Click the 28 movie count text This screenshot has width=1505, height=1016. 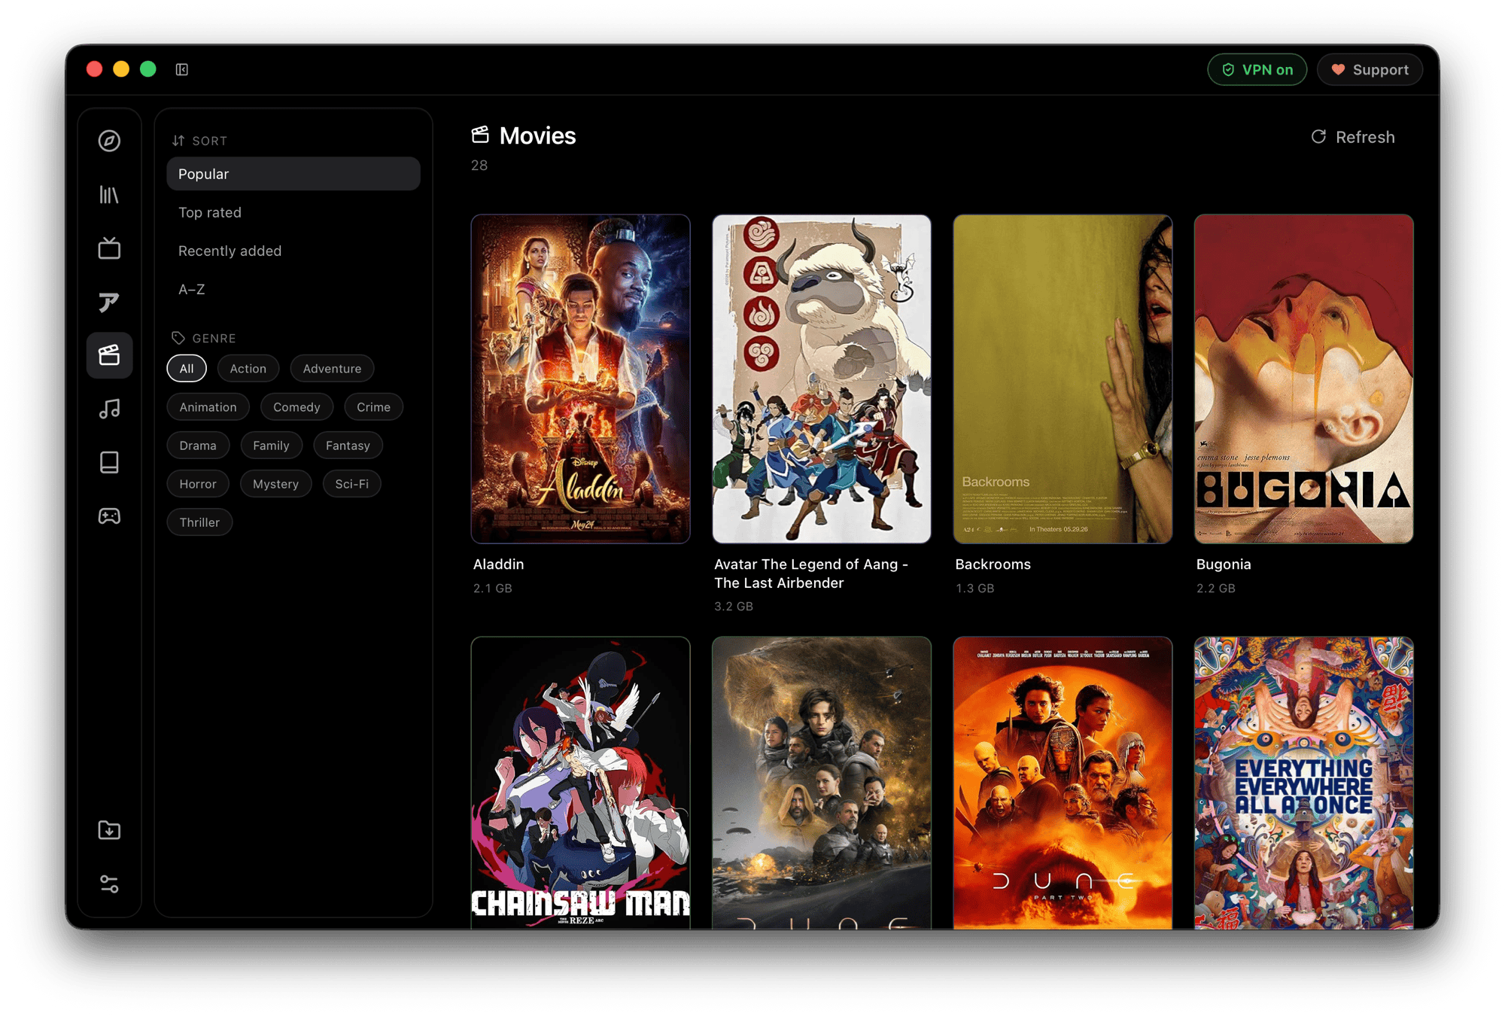pos(479,166)
